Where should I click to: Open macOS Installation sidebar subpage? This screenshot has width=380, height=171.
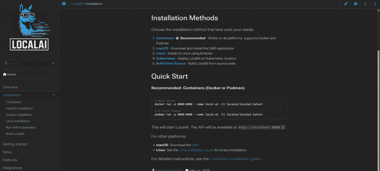click(x=19, y=108)
